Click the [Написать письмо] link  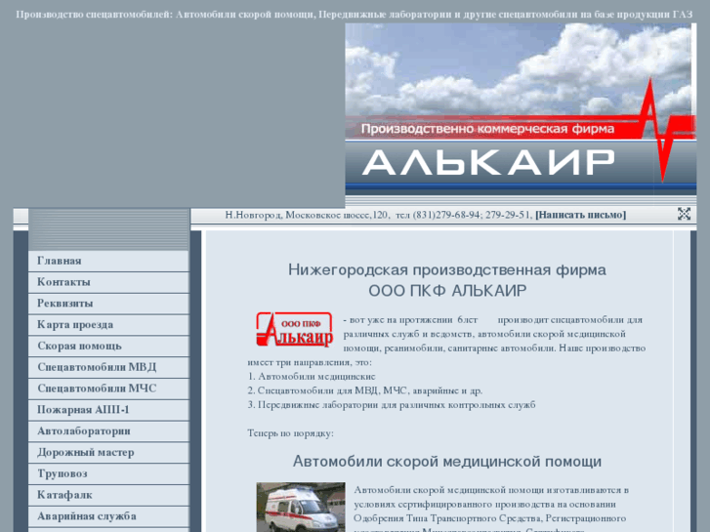coord(580,215)
